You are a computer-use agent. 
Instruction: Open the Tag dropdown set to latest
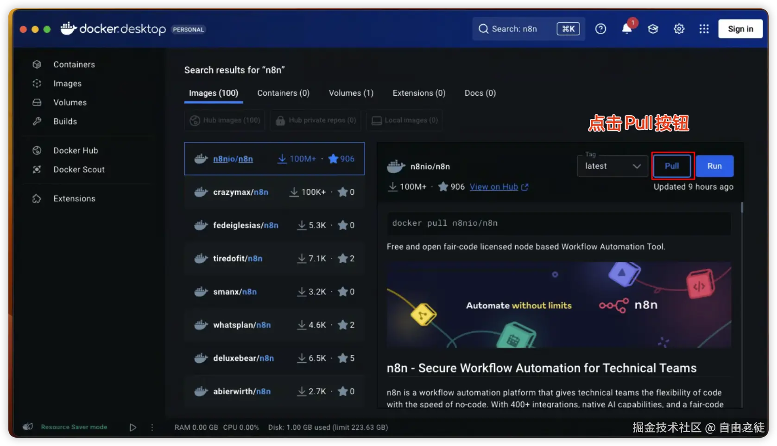613,166
